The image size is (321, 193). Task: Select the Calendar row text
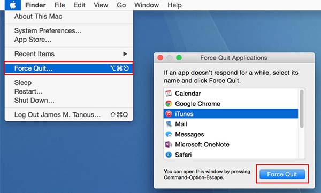click(188, 94)
